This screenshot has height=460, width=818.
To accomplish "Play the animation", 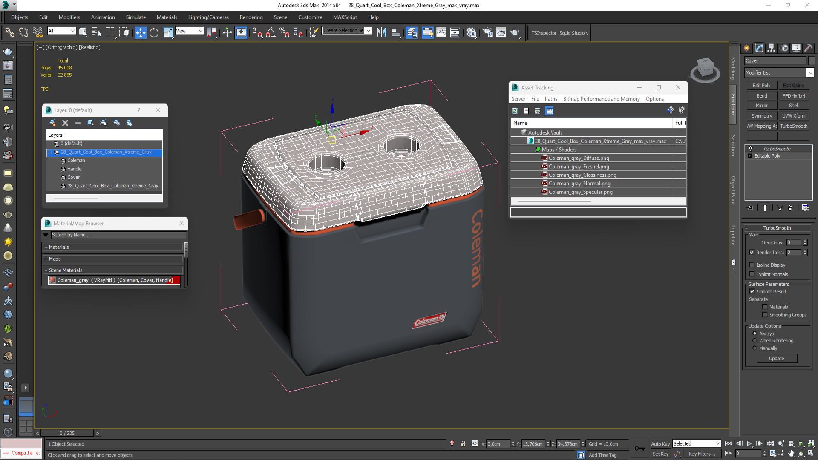I will 749,443.
